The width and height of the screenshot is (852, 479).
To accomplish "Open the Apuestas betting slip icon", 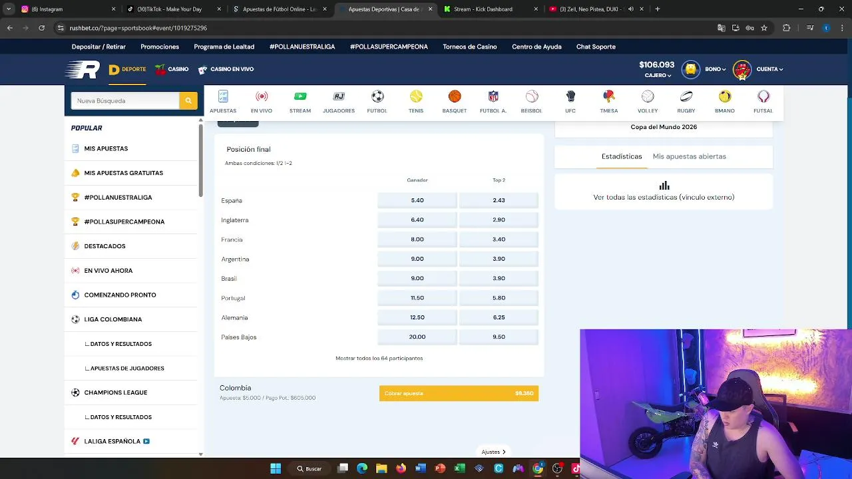I will 223,96.
